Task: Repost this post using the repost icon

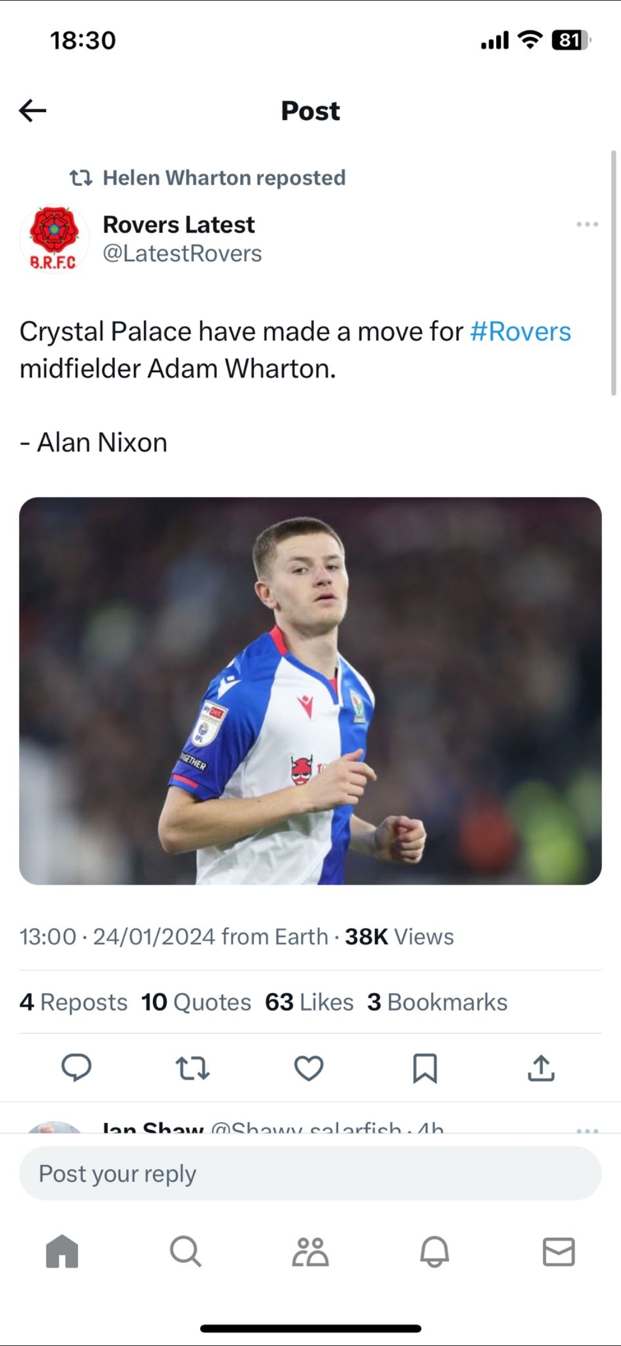Action: pos(193,1068)
